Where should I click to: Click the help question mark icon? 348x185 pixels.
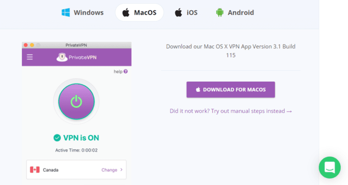(x=126, y=71)
